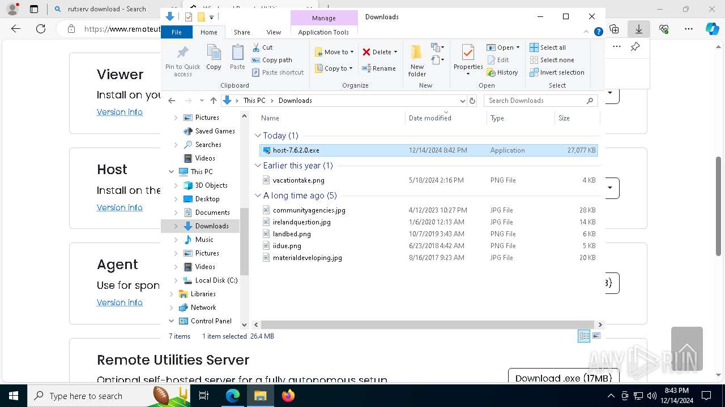This screenshot has width=725, height=407.
Task: Go up one folder level
Action: click(213, 101)
